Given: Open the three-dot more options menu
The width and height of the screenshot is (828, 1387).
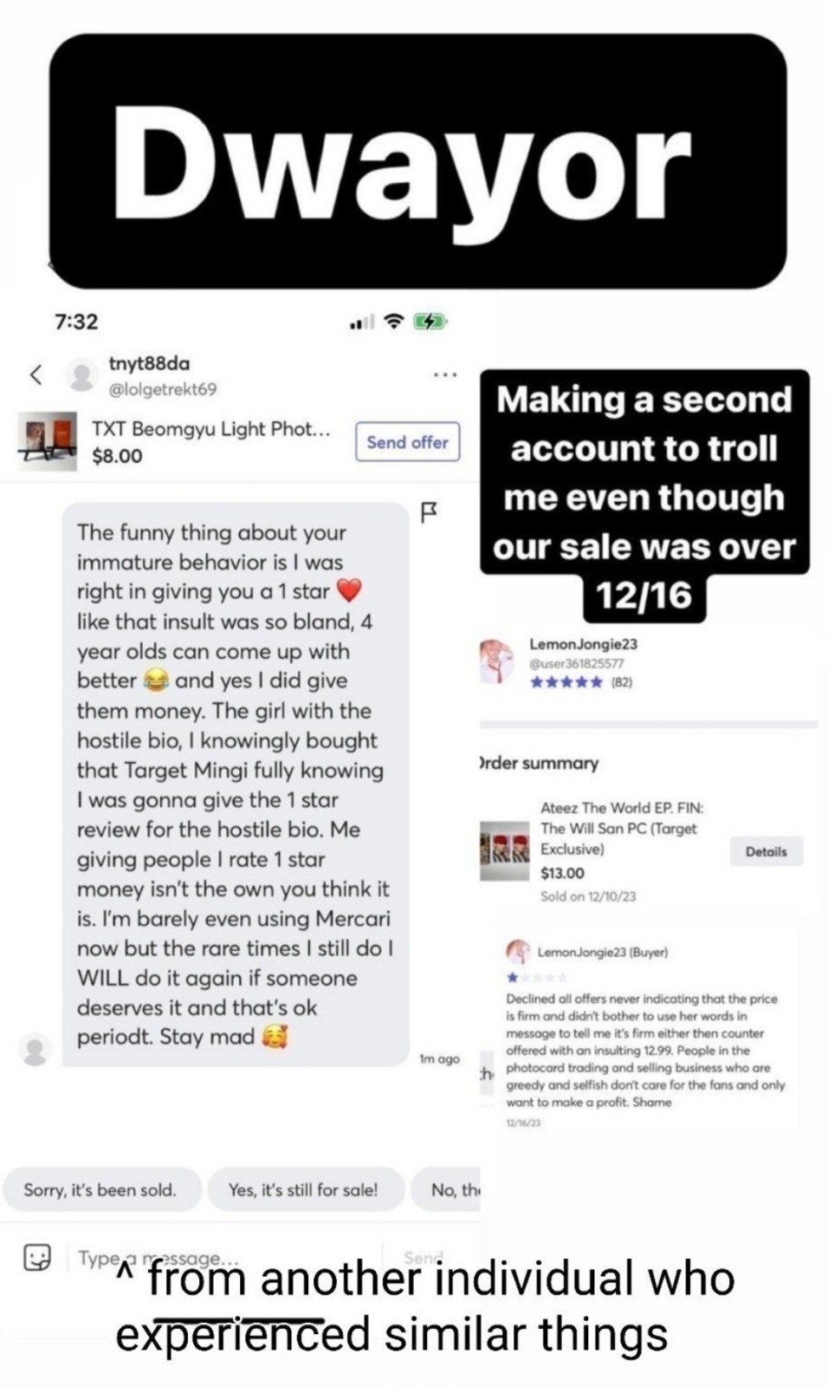Looking at the screenshot, I should tap(445, 374).
